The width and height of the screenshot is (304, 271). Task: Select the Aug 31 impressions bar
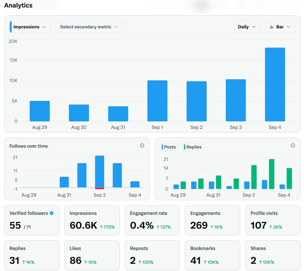tap(118, 114)
